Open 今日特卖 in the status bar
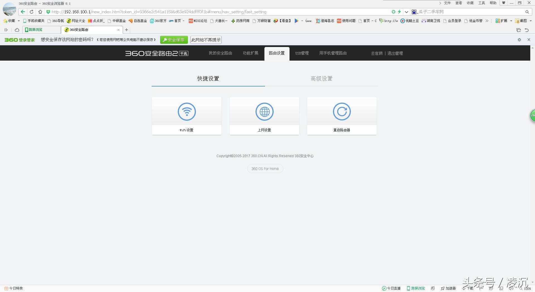The image size is (535, 292). pyautogui.click(x=13, y=288)
